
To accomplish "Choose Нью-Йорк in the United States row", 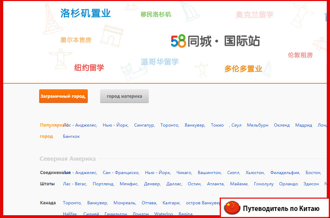I will pyautogui.click(x=158, y=173).
